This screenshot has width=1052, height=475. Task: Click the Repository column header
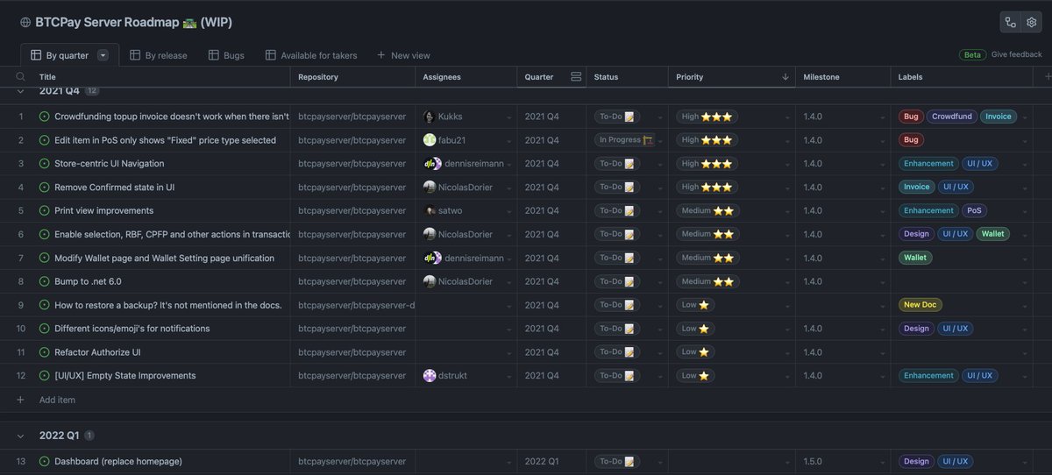318,77
